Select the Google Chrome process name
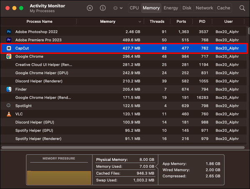The image size is (250, 189). (29, 56)
